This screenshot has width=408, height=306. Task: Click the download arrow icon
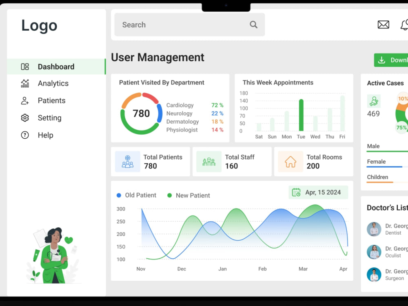point(381,60)
